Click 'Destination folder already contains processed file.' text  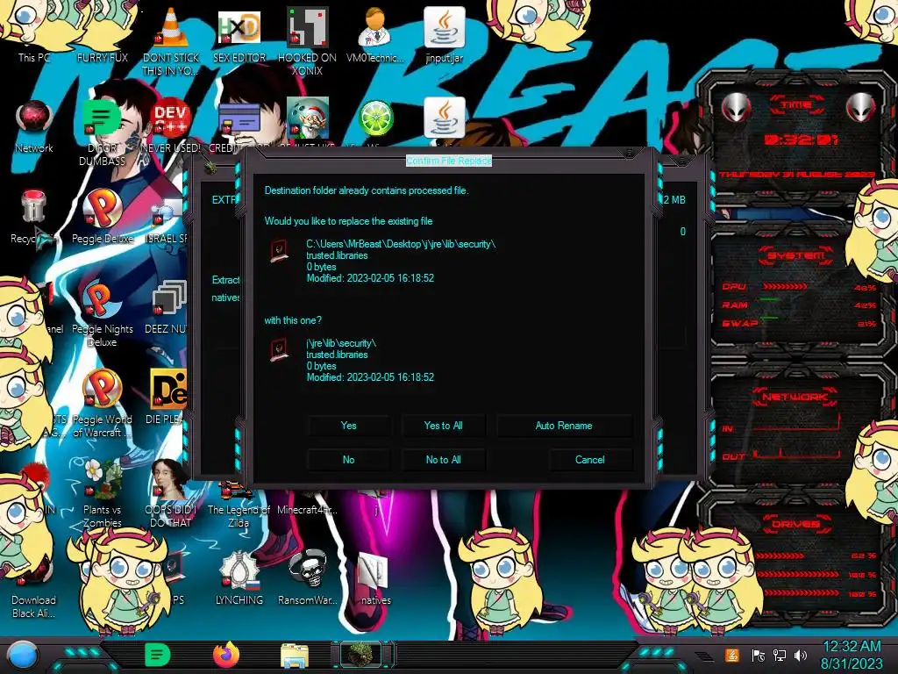click(x=367, y=190)
